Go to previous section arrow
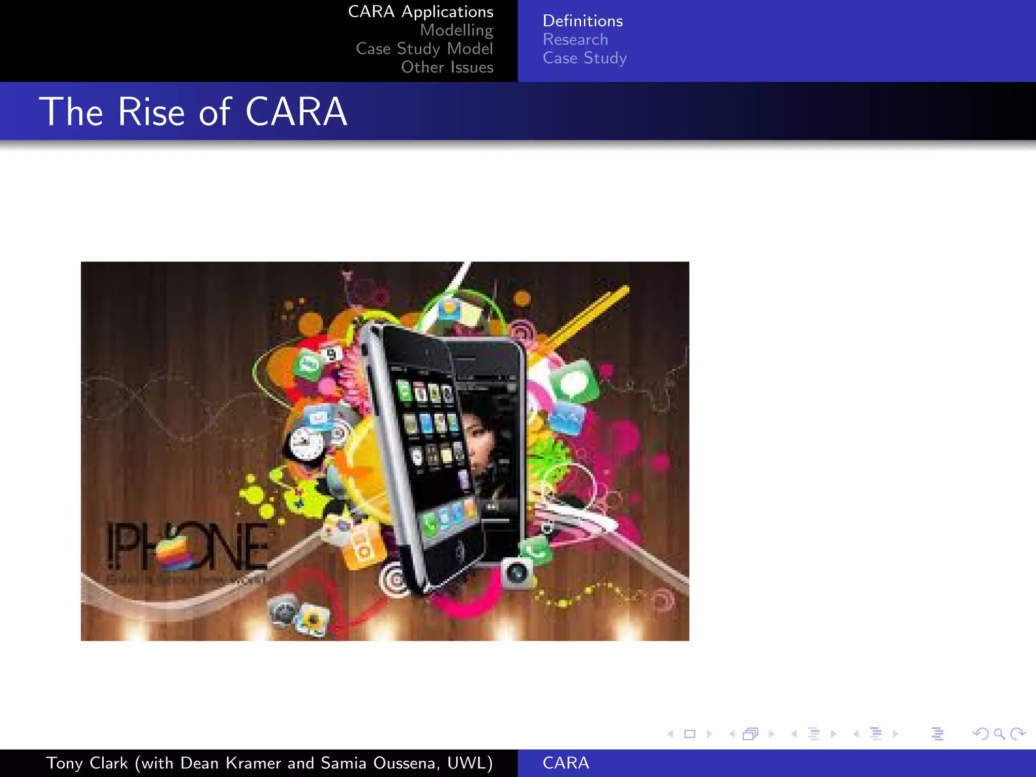The height and width of the screenshot is (777, 1036). click(856, 734)
